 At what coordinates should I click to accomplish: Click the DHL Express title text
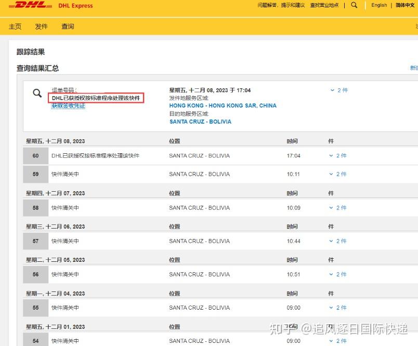click(x=76, y=6)
